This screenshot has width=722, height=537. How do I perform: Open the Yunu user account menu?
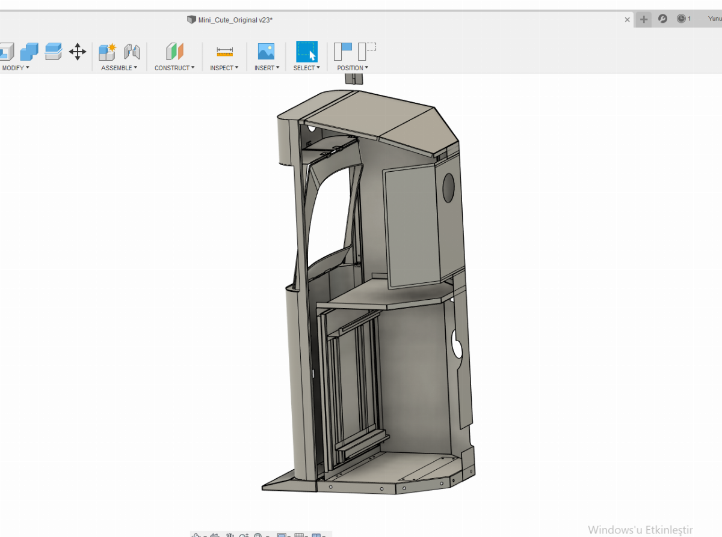point(715,19)
